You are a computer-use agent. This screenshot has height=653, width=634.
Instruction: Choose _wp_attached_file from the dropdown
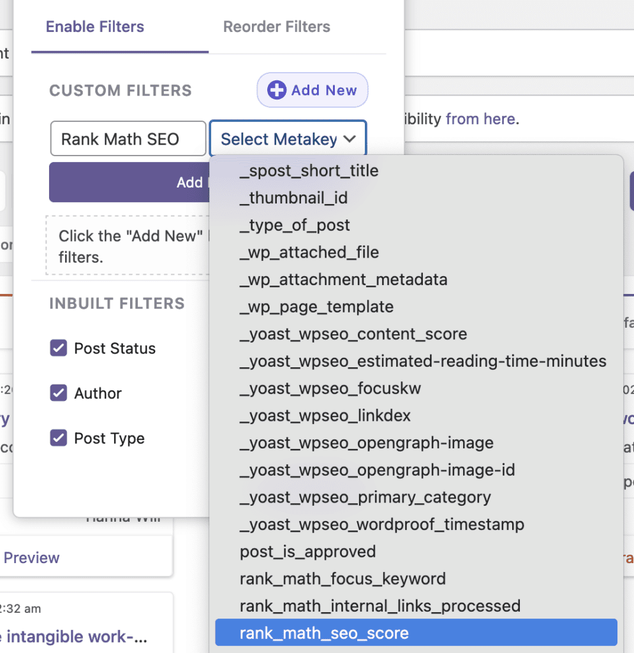tap(309, 252)
